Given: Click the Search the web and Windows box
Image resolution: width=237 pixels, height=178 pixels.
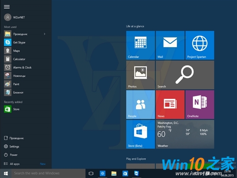Looking at the screenshot, I should click(x=48, y=173).
